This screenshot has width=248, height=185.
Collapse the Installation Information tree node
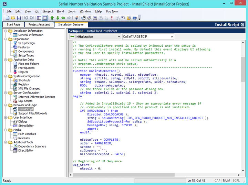(6, 31)
